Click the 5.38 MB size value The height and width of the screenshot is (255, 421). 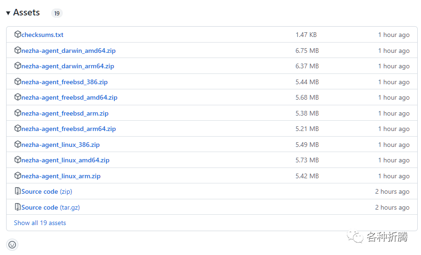[307, 113]
